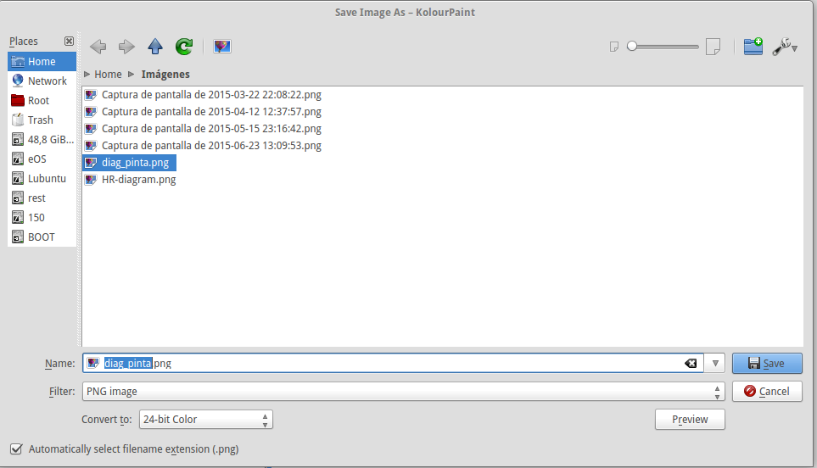Screen dimensions: 817x468
Task: Click the Preview button
Action: coord(690,420)
